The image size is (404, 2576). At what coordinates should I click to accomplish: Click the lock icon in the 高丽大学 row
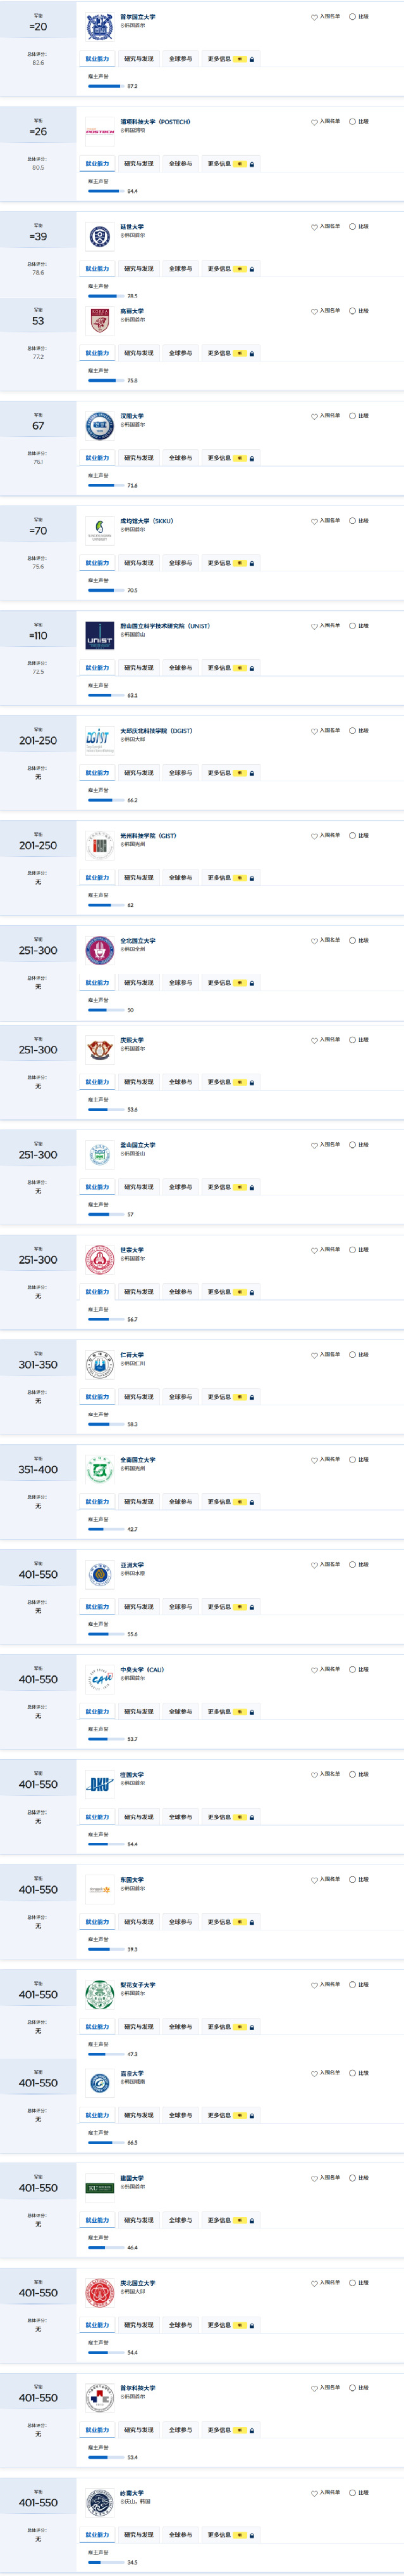click(252, 353)
